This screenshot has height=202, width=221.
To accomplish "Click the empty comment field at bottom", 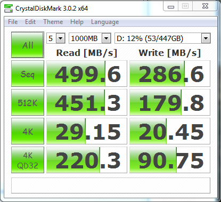I will (x=111, y=185).
